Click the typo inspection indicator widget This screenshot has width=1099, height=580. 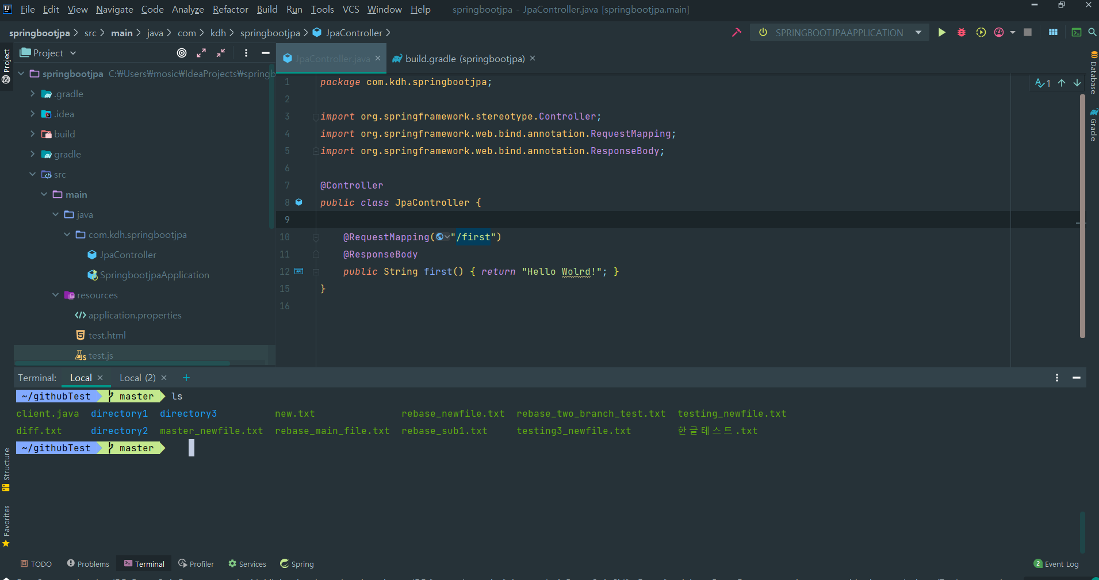[1043, 83]
